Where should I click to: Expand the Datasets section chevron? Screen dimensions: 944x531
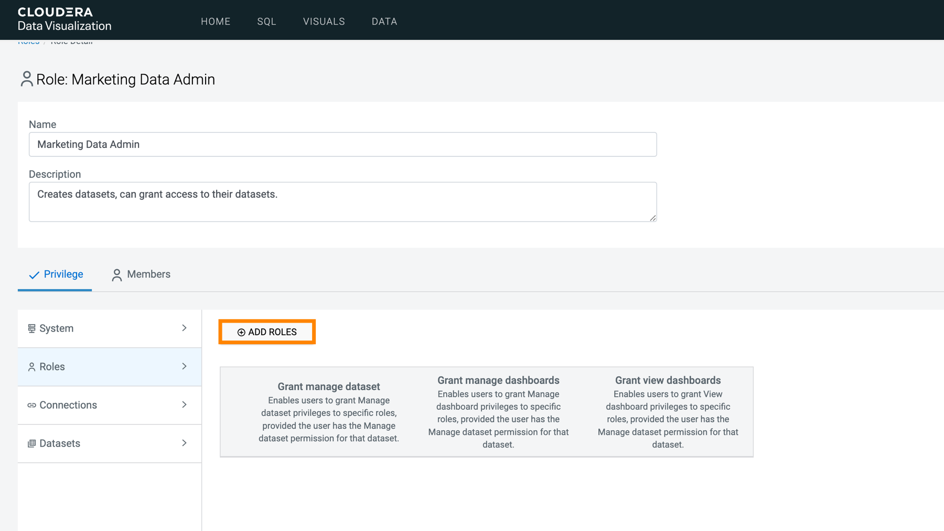(x=184, y=443)
